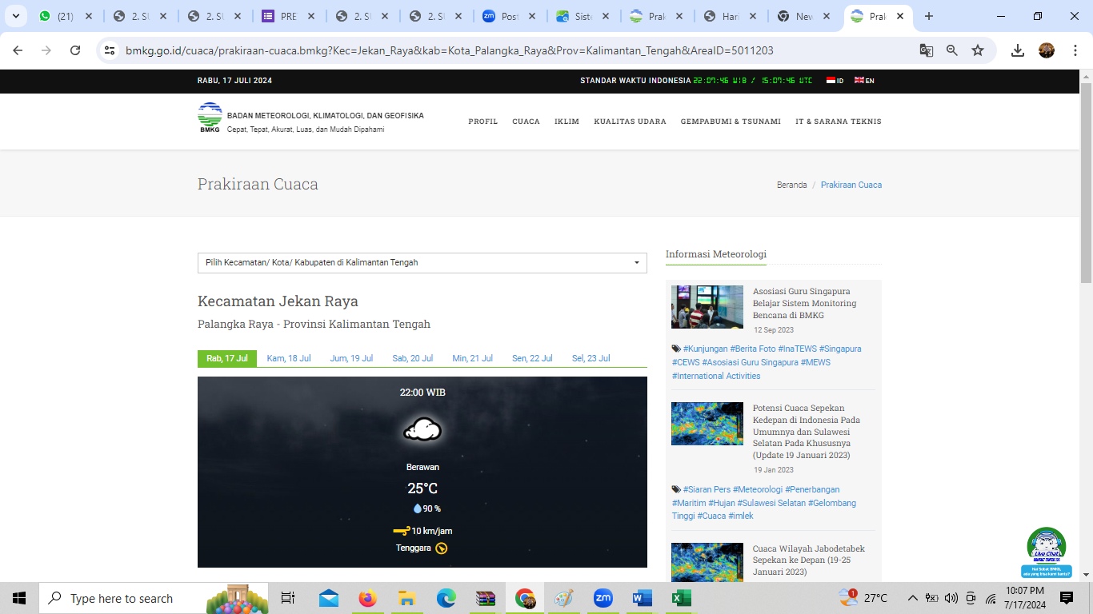The height and width of the screenshot is (614, 1093).
Task: Click the #Kunjungan hashtag link
Action: tap(705, 349)
